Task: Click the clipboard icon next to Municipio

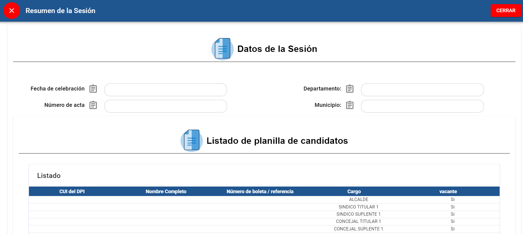Action: (350, 105)
